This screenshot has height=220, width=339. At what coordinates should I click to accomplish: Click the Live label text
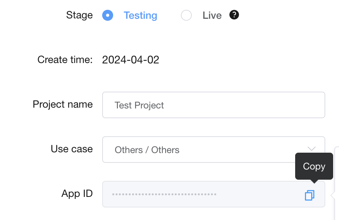[212, 16]
